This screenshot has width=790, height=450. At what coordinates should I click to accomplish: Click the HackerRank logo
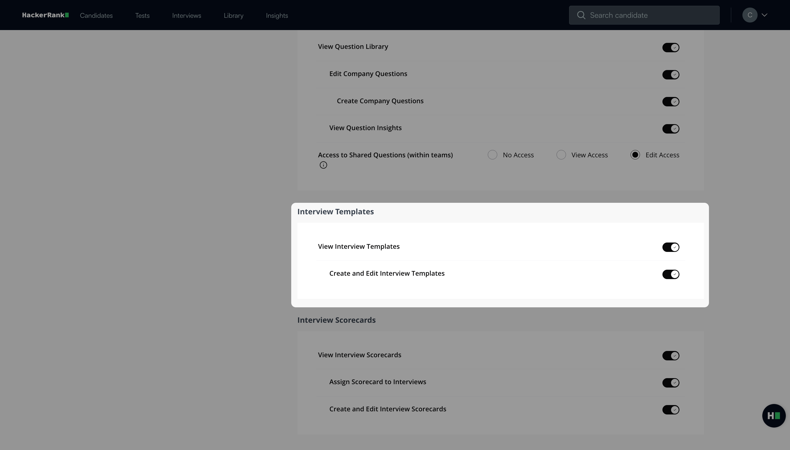click(x=45, y=15)
